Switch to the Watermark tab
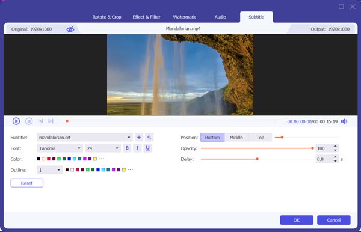Viewport: 361px width, 232px height. 184,17
